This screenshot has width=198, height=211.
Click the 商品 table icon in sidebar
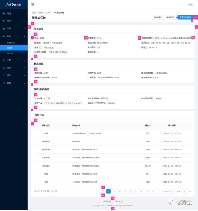coord(4,28)
